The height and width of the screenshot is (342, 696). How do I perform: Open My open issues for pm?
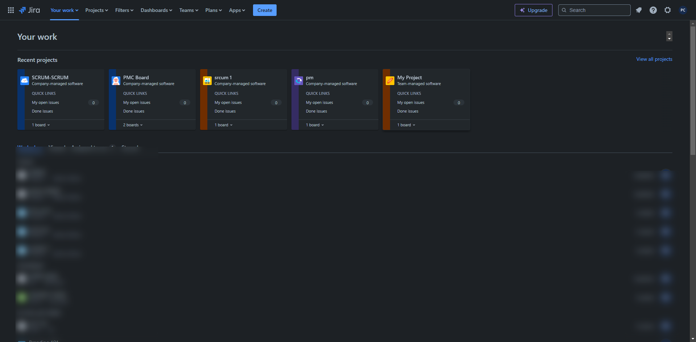tap(319, 103)
